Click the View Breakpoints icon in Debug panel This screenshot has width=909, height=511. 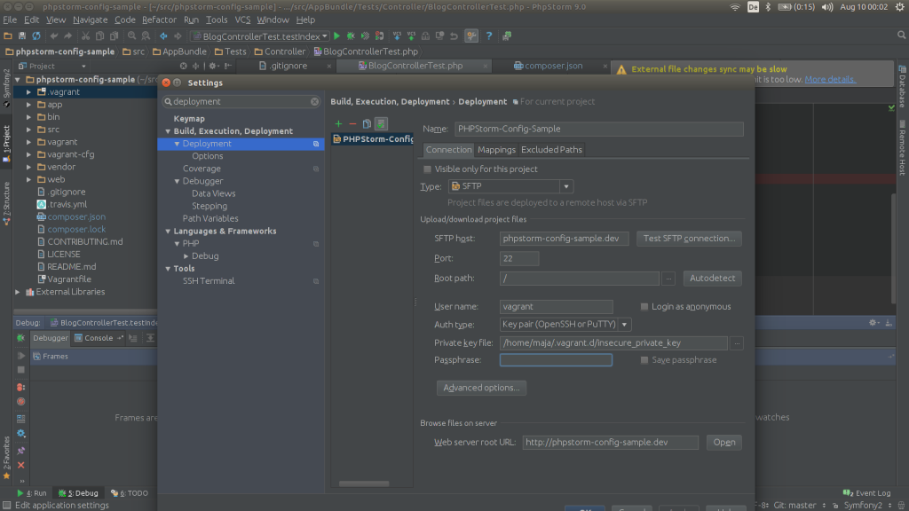[21, 387]
